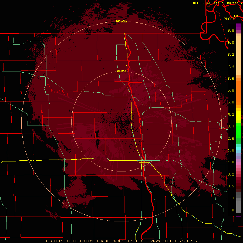Click the TH threshold label on the scale

[232, 210]
